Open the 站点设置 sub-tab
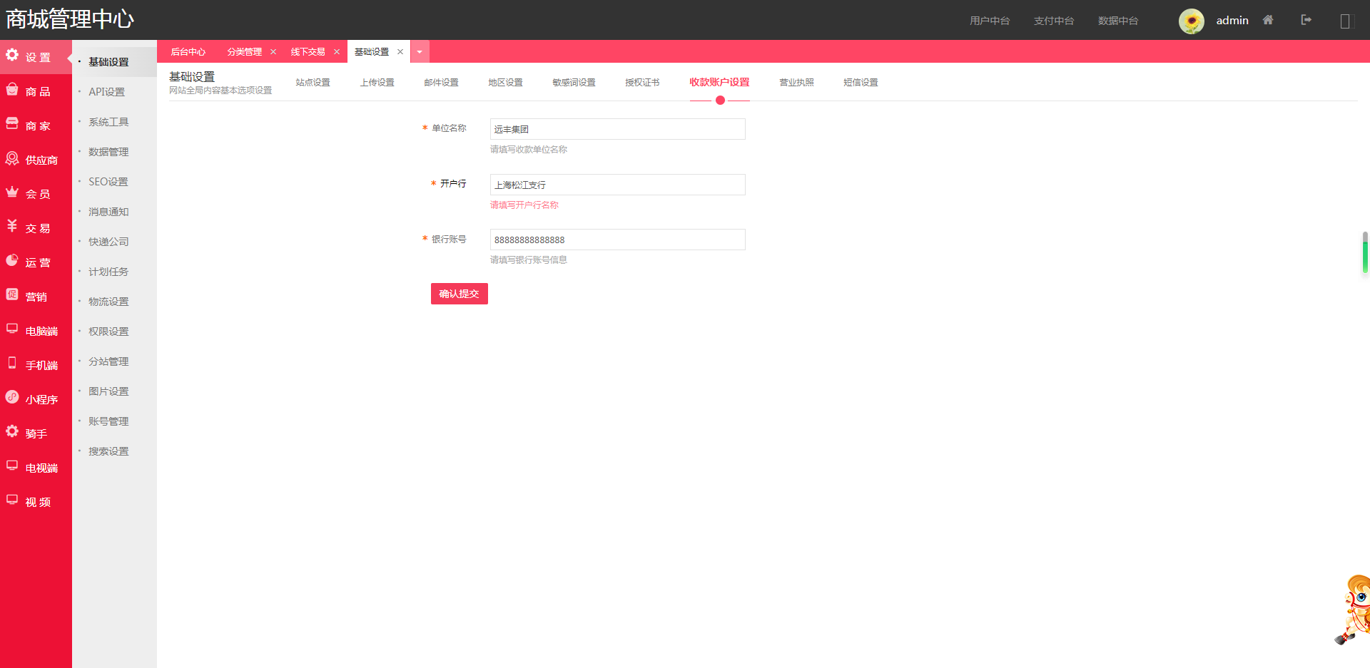Image resolution: width=1370 pixels, height=668 pixels. (313, 83)
